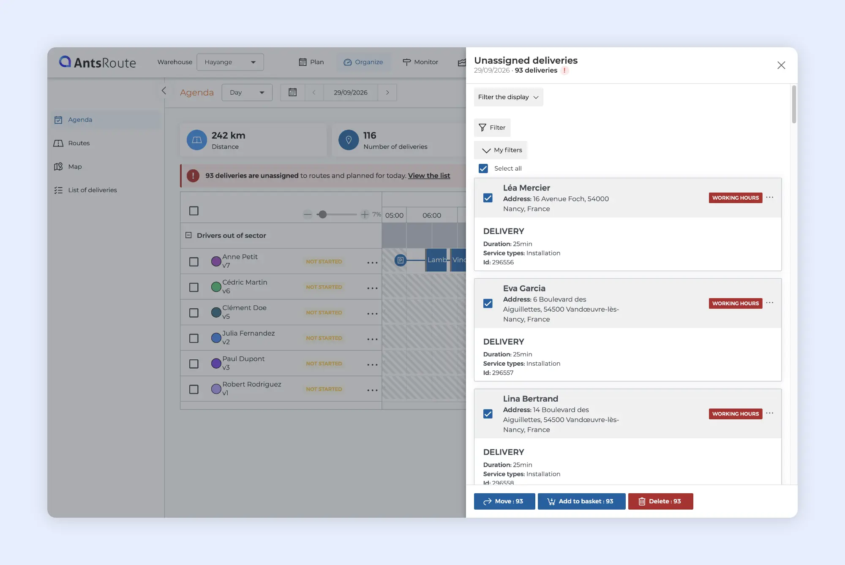Open options menu for Robert Rodriguez

tap(372, 390)
